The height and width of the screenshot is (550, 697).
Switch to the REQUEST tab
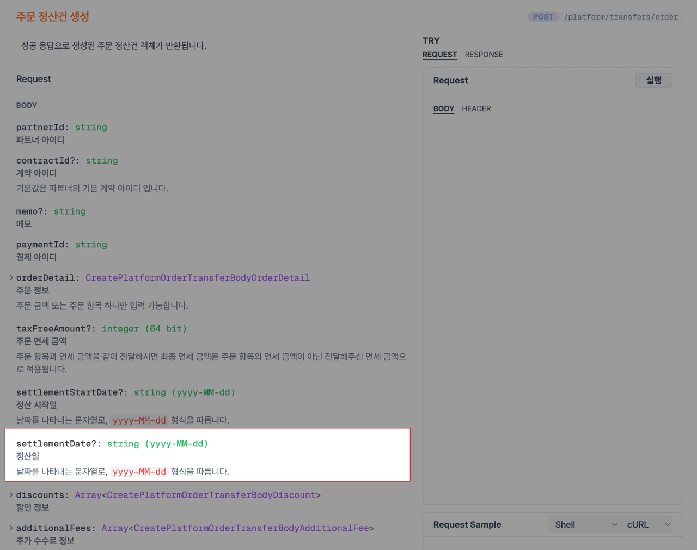(x=439, y=55)
